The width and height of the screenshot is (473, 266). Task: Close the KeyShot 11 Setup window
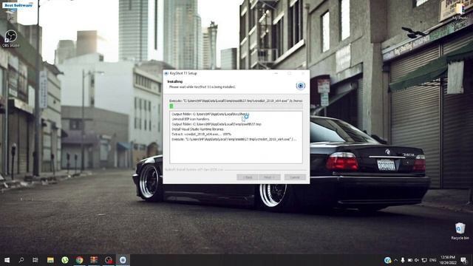(303, 73)
